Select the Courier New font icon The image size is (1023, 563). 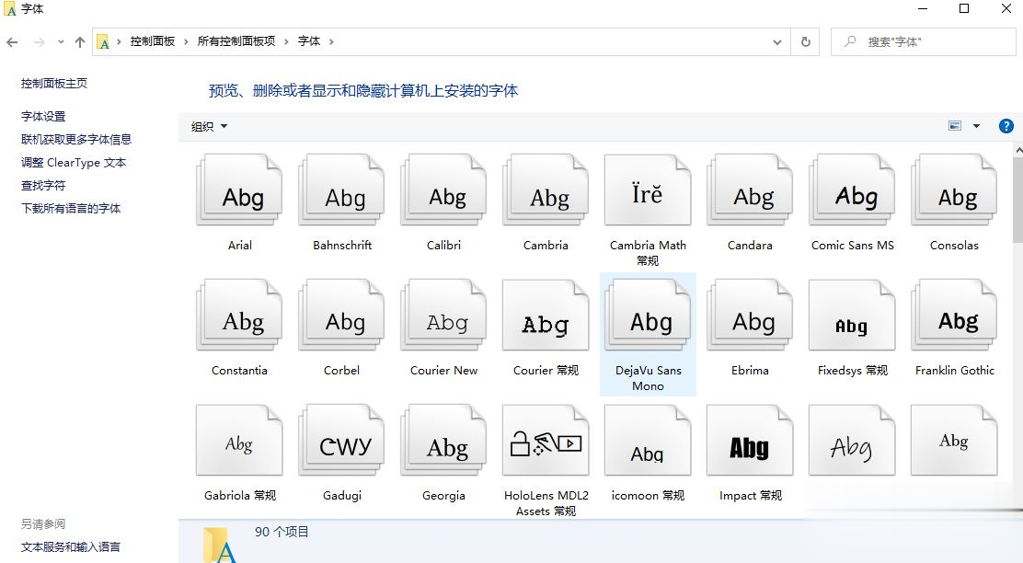[x=443, y=316]
